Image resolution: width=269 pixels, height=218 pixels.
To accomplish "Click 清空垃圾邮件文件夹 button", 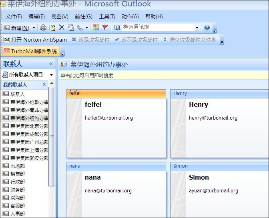I will [x=189, y=40].
